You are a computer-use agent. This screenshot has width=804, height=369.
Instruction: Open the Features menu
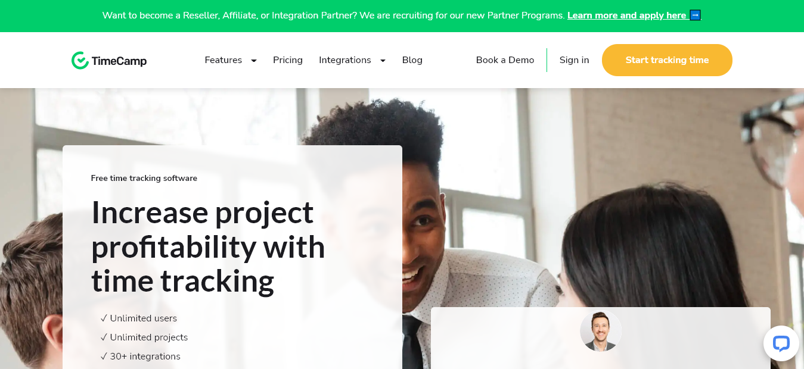click(223, 60)
